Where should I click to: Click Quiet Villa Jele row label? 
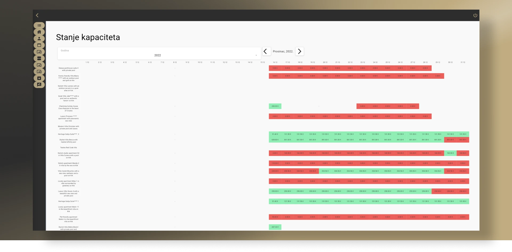click(x=69, y=98)
